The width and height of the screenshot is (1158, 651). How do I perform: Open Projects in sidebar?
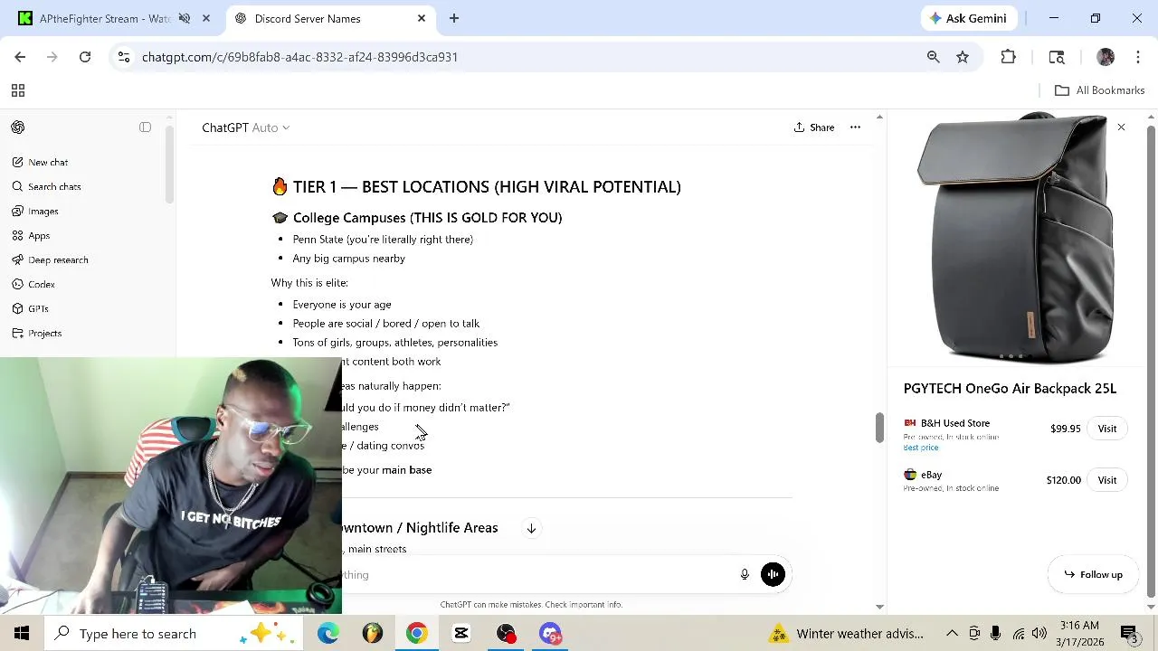click(x=44, y=334)
